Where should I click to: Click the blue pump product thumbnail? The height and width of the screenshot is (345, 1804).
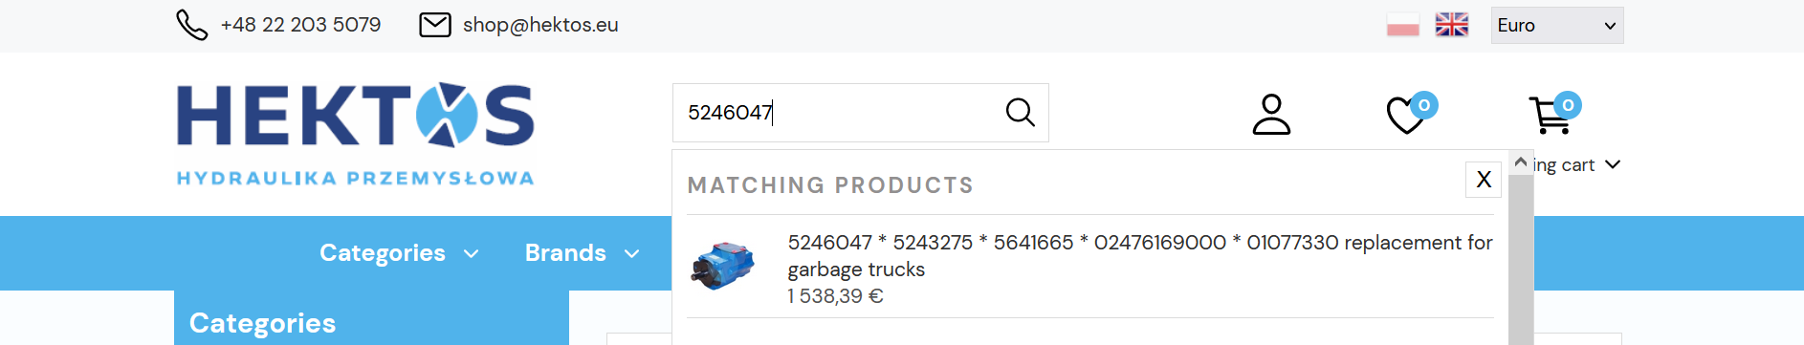(722, 266)
